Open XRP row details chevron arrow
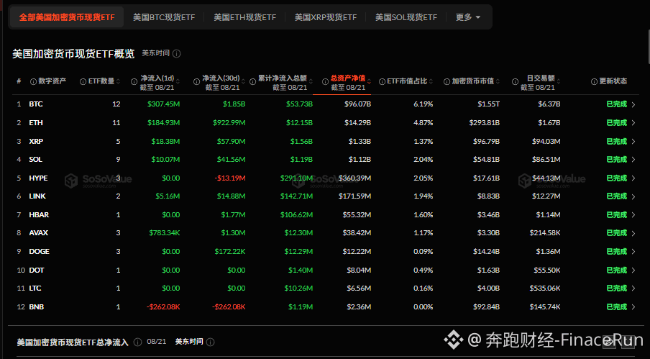The image size is (650, 359). [633, 141]
